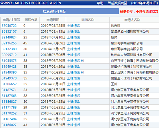
Task: Select the 申请/注册号 column header
Action: pos(11,20)
